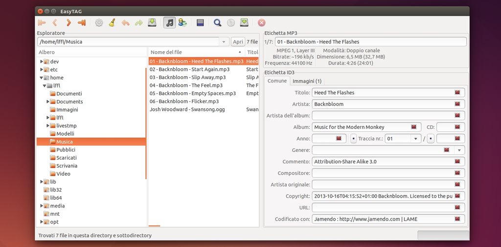
Task: Switch to artist and album view icon
Action: 182,22
